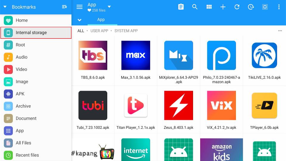286x161 pixels.
Task: Open the filter row three-dot options
Action: click(x=280, y=31)
